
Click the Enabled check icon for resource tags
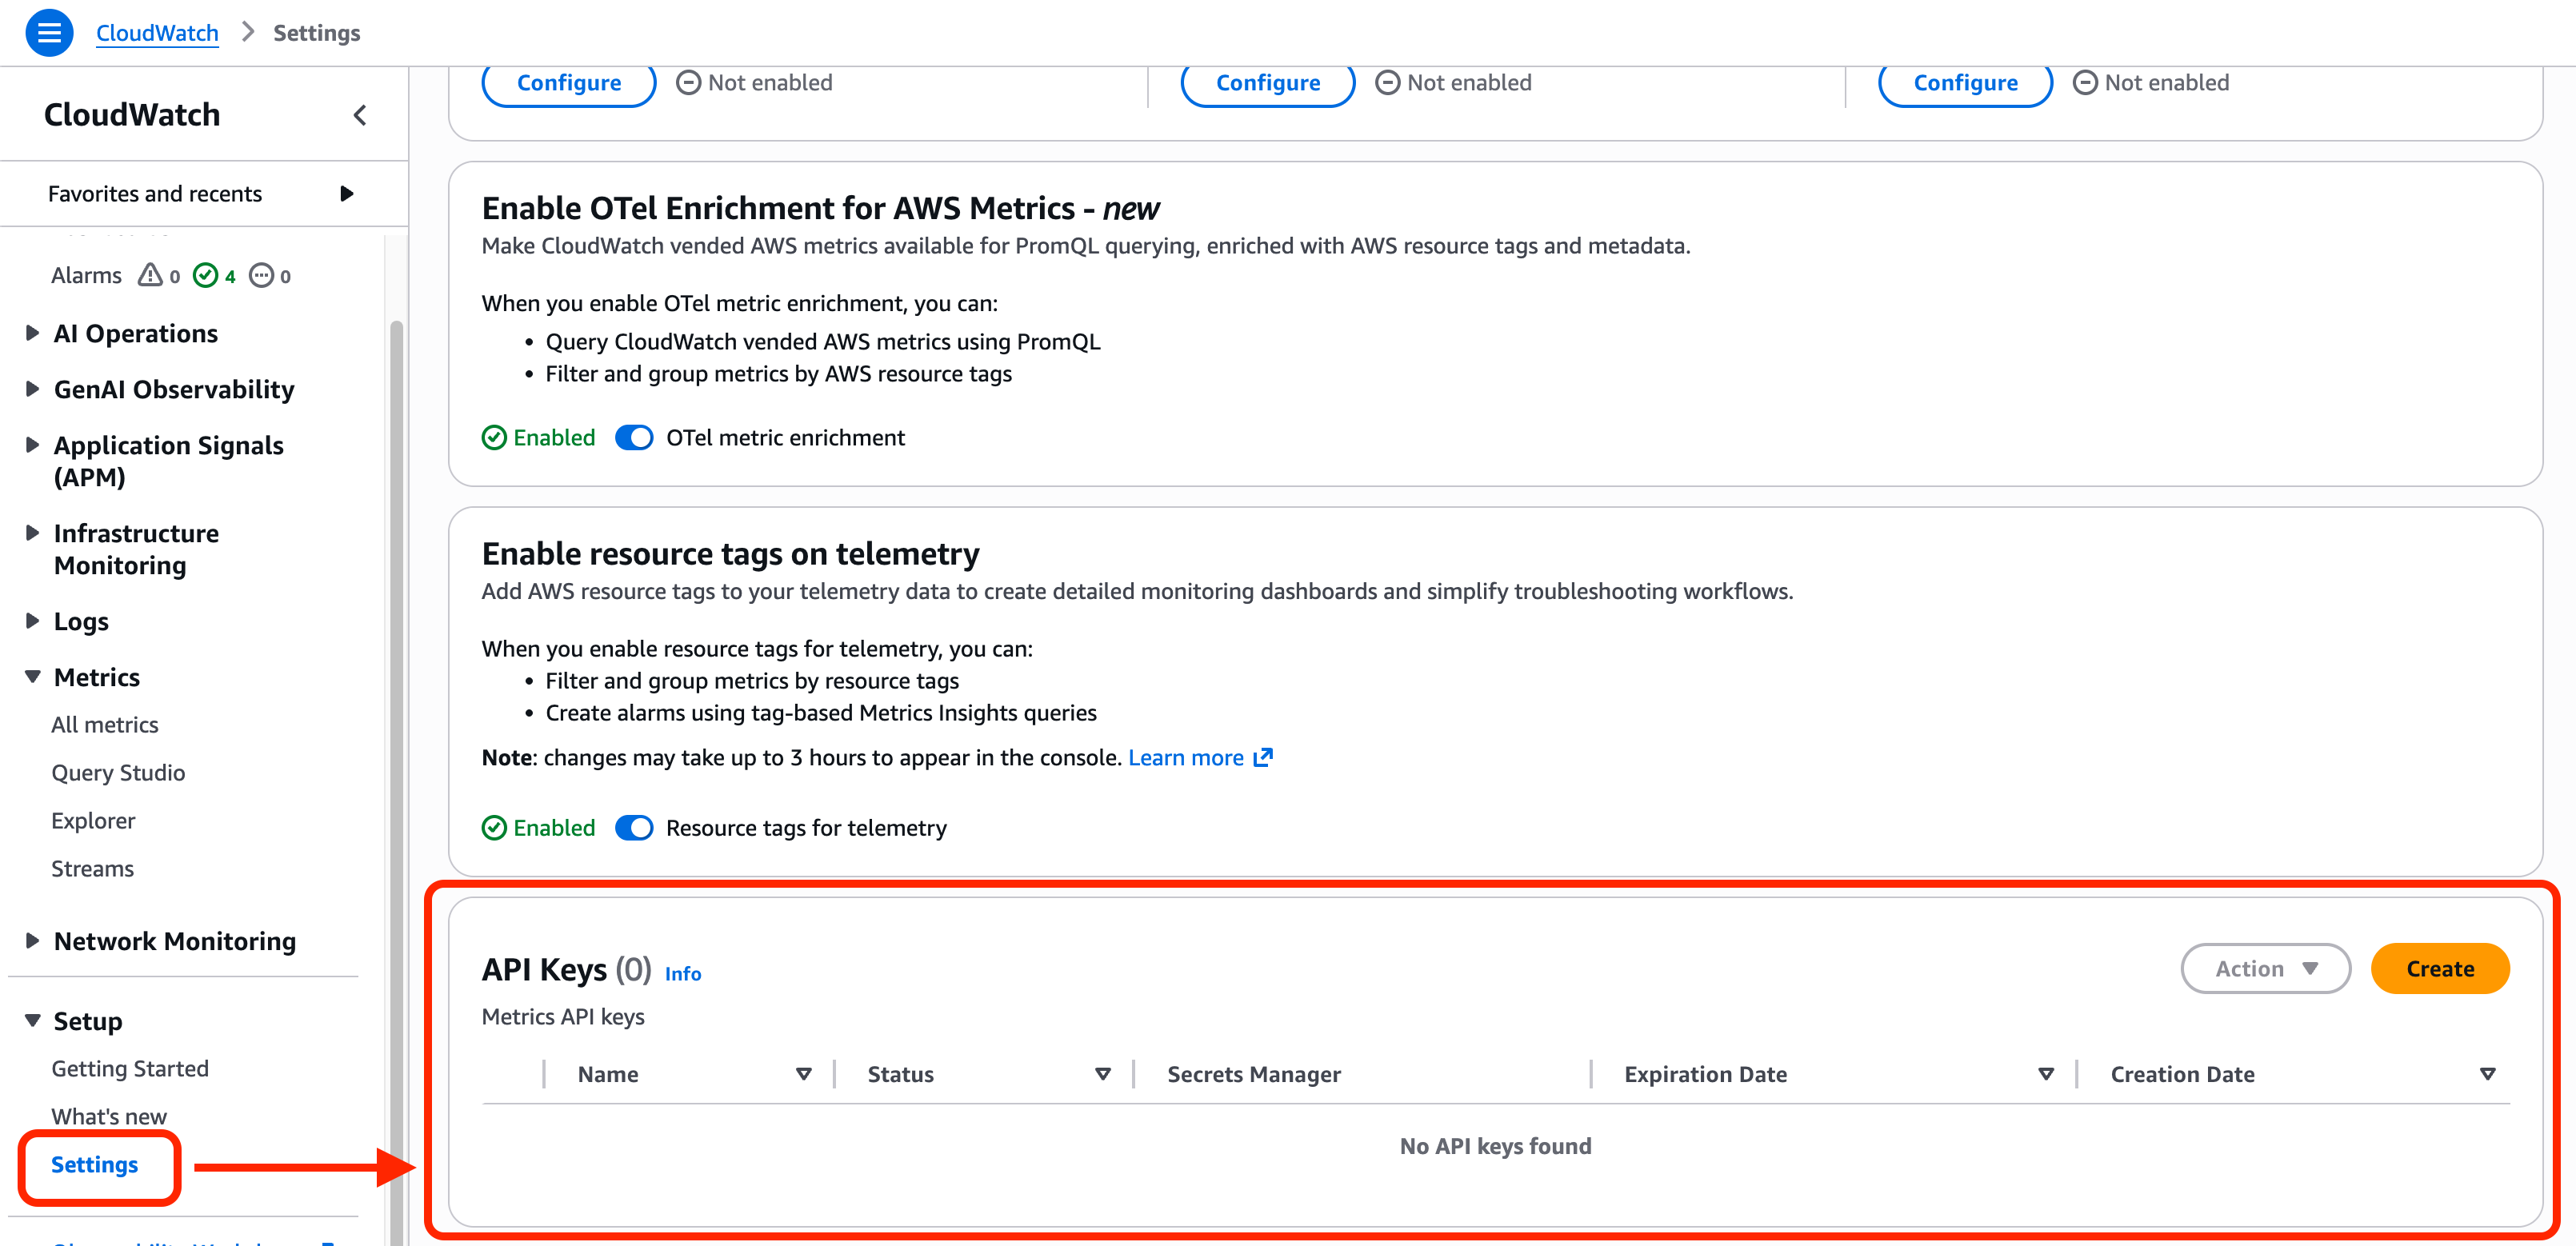click(x=494, y=827)
